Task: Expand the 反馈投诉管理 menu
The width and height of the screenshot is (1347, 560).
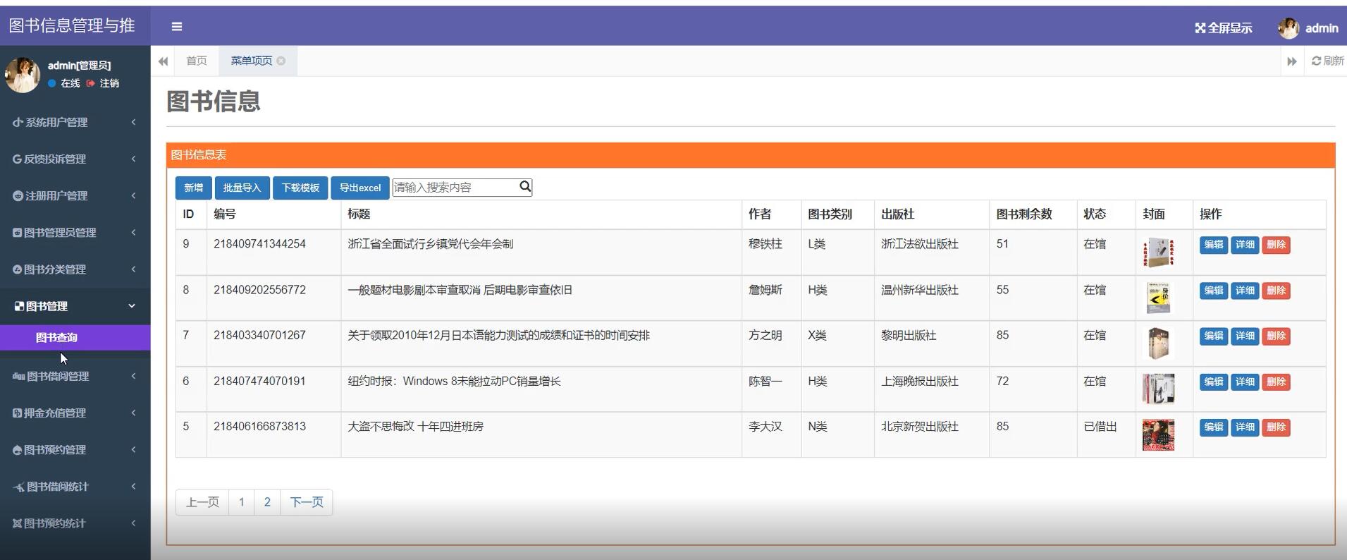Action: 75,159
